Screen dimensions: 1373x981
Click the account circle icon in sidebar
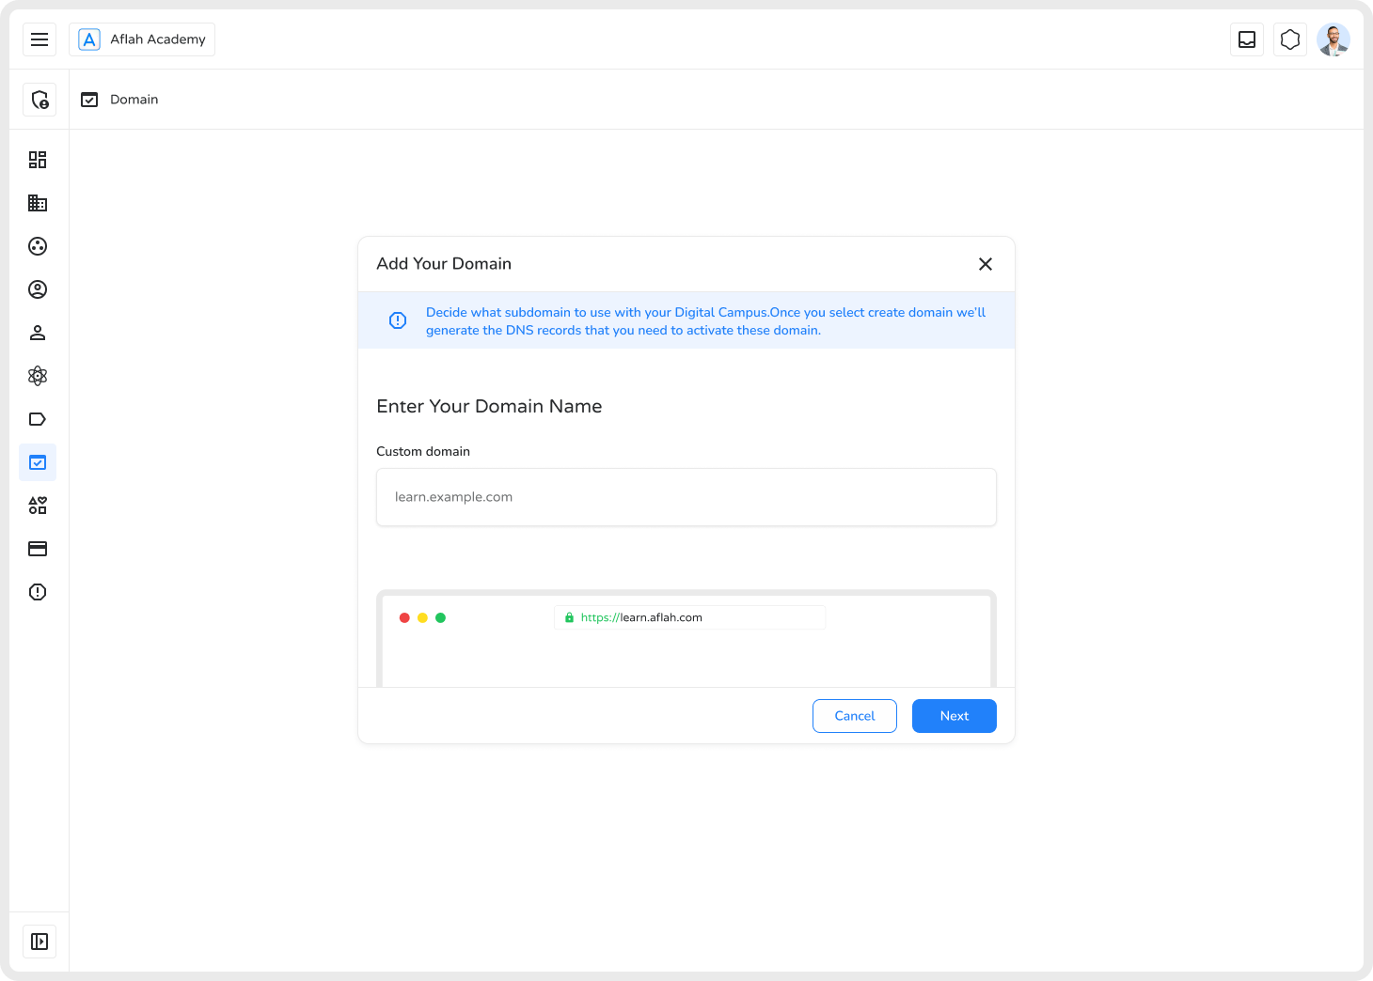(x=38, y=289)
